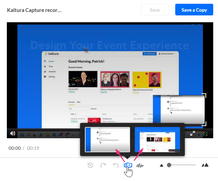Click the redo arrow icon

[x=103, y=165]
